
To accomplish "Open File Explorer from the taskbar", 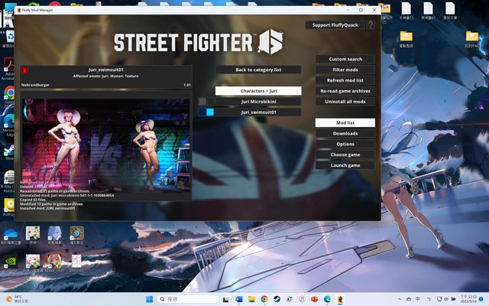I will (x=251, y=298).
